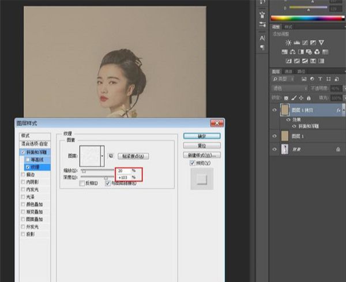The image size is (346, 282).
Task: Enable the 等高线 checkbox
Action: [x=28, y=160]
